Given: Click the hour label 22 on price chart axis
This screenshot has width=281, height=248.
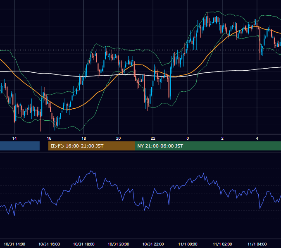Looking at the screenshot, I should pyautogui.click(x=153, y=138).
